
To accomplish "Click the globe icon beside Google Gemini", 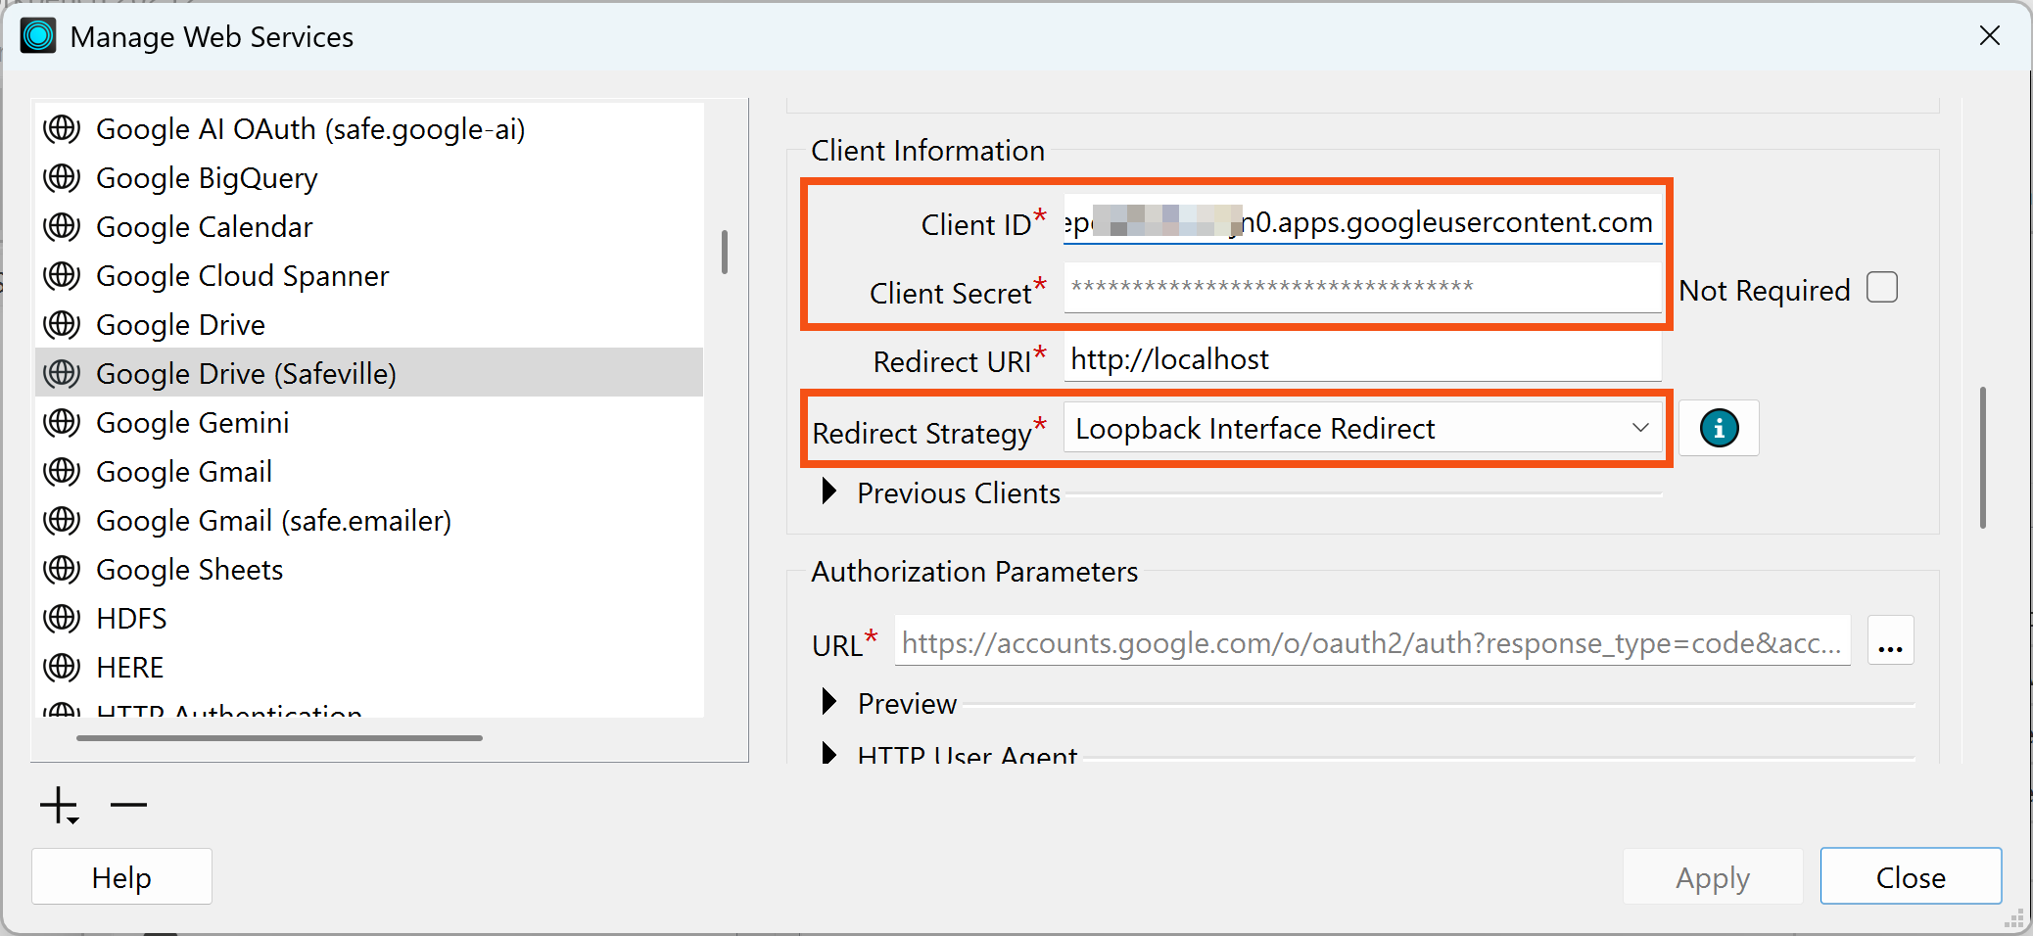I will point(60,422).
